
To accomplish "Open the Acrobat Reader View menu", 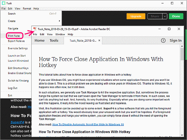I will (x=50, y=34).
